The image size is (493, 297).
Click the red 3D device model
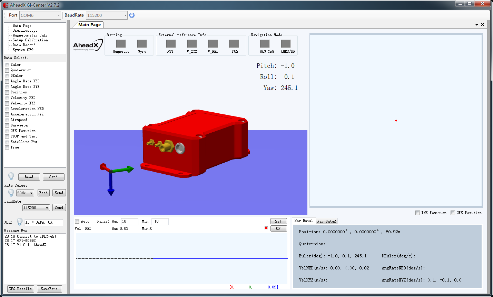[195, 143]
